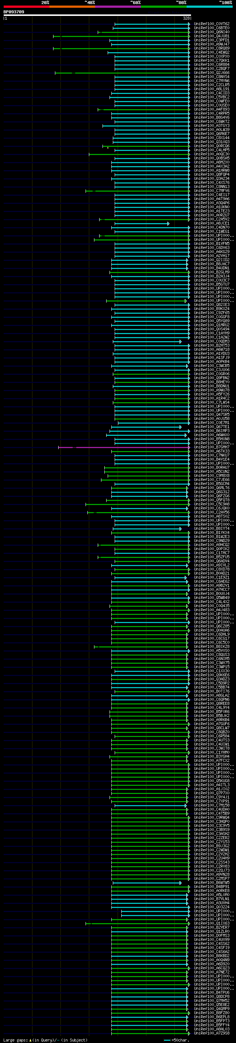Click label UniRef100_Q1IX63
The height and width of the screenshot is (1043, 236).
point(212,923)
